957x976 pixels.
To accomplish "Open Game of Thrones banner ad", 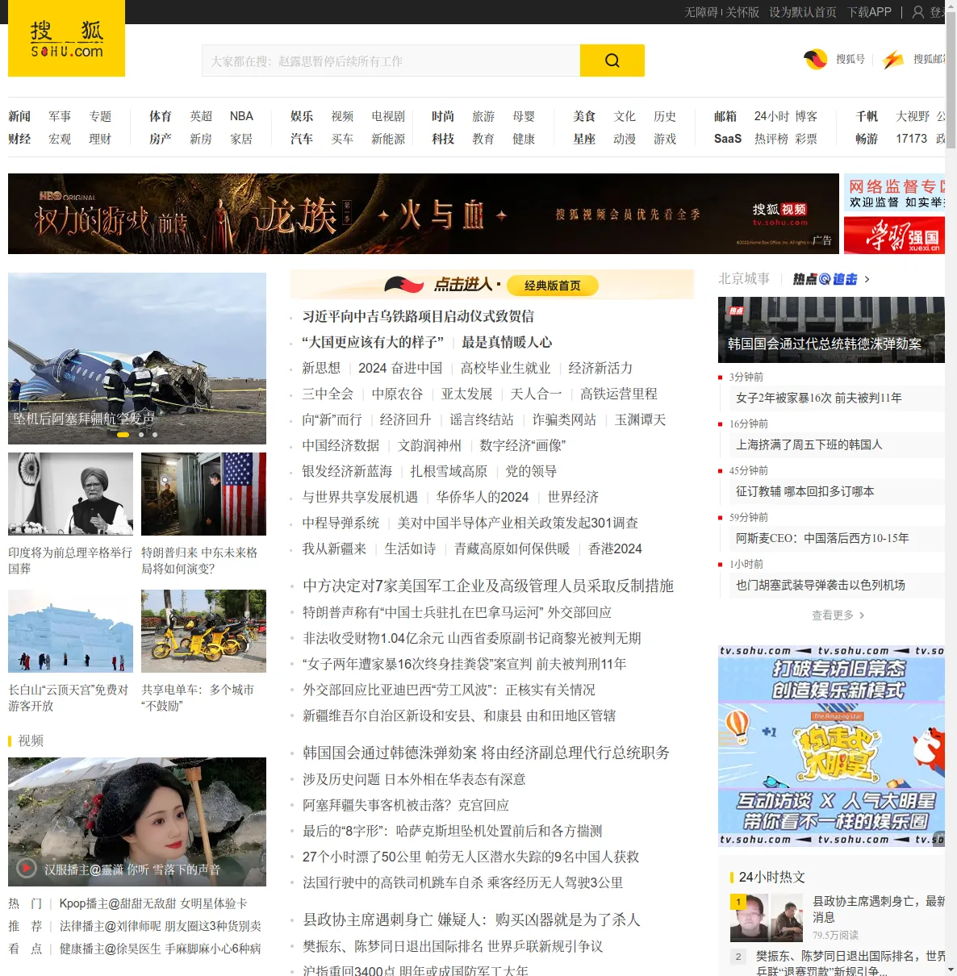I will pyautogui.click(x=424, y=214).
